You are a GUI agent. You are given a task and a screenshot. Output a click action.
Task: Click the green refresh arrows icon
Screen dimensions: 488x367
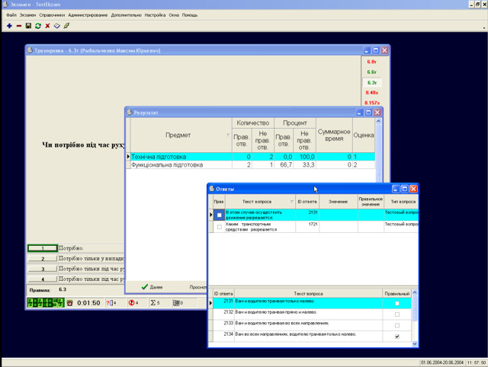coord(38,26)
